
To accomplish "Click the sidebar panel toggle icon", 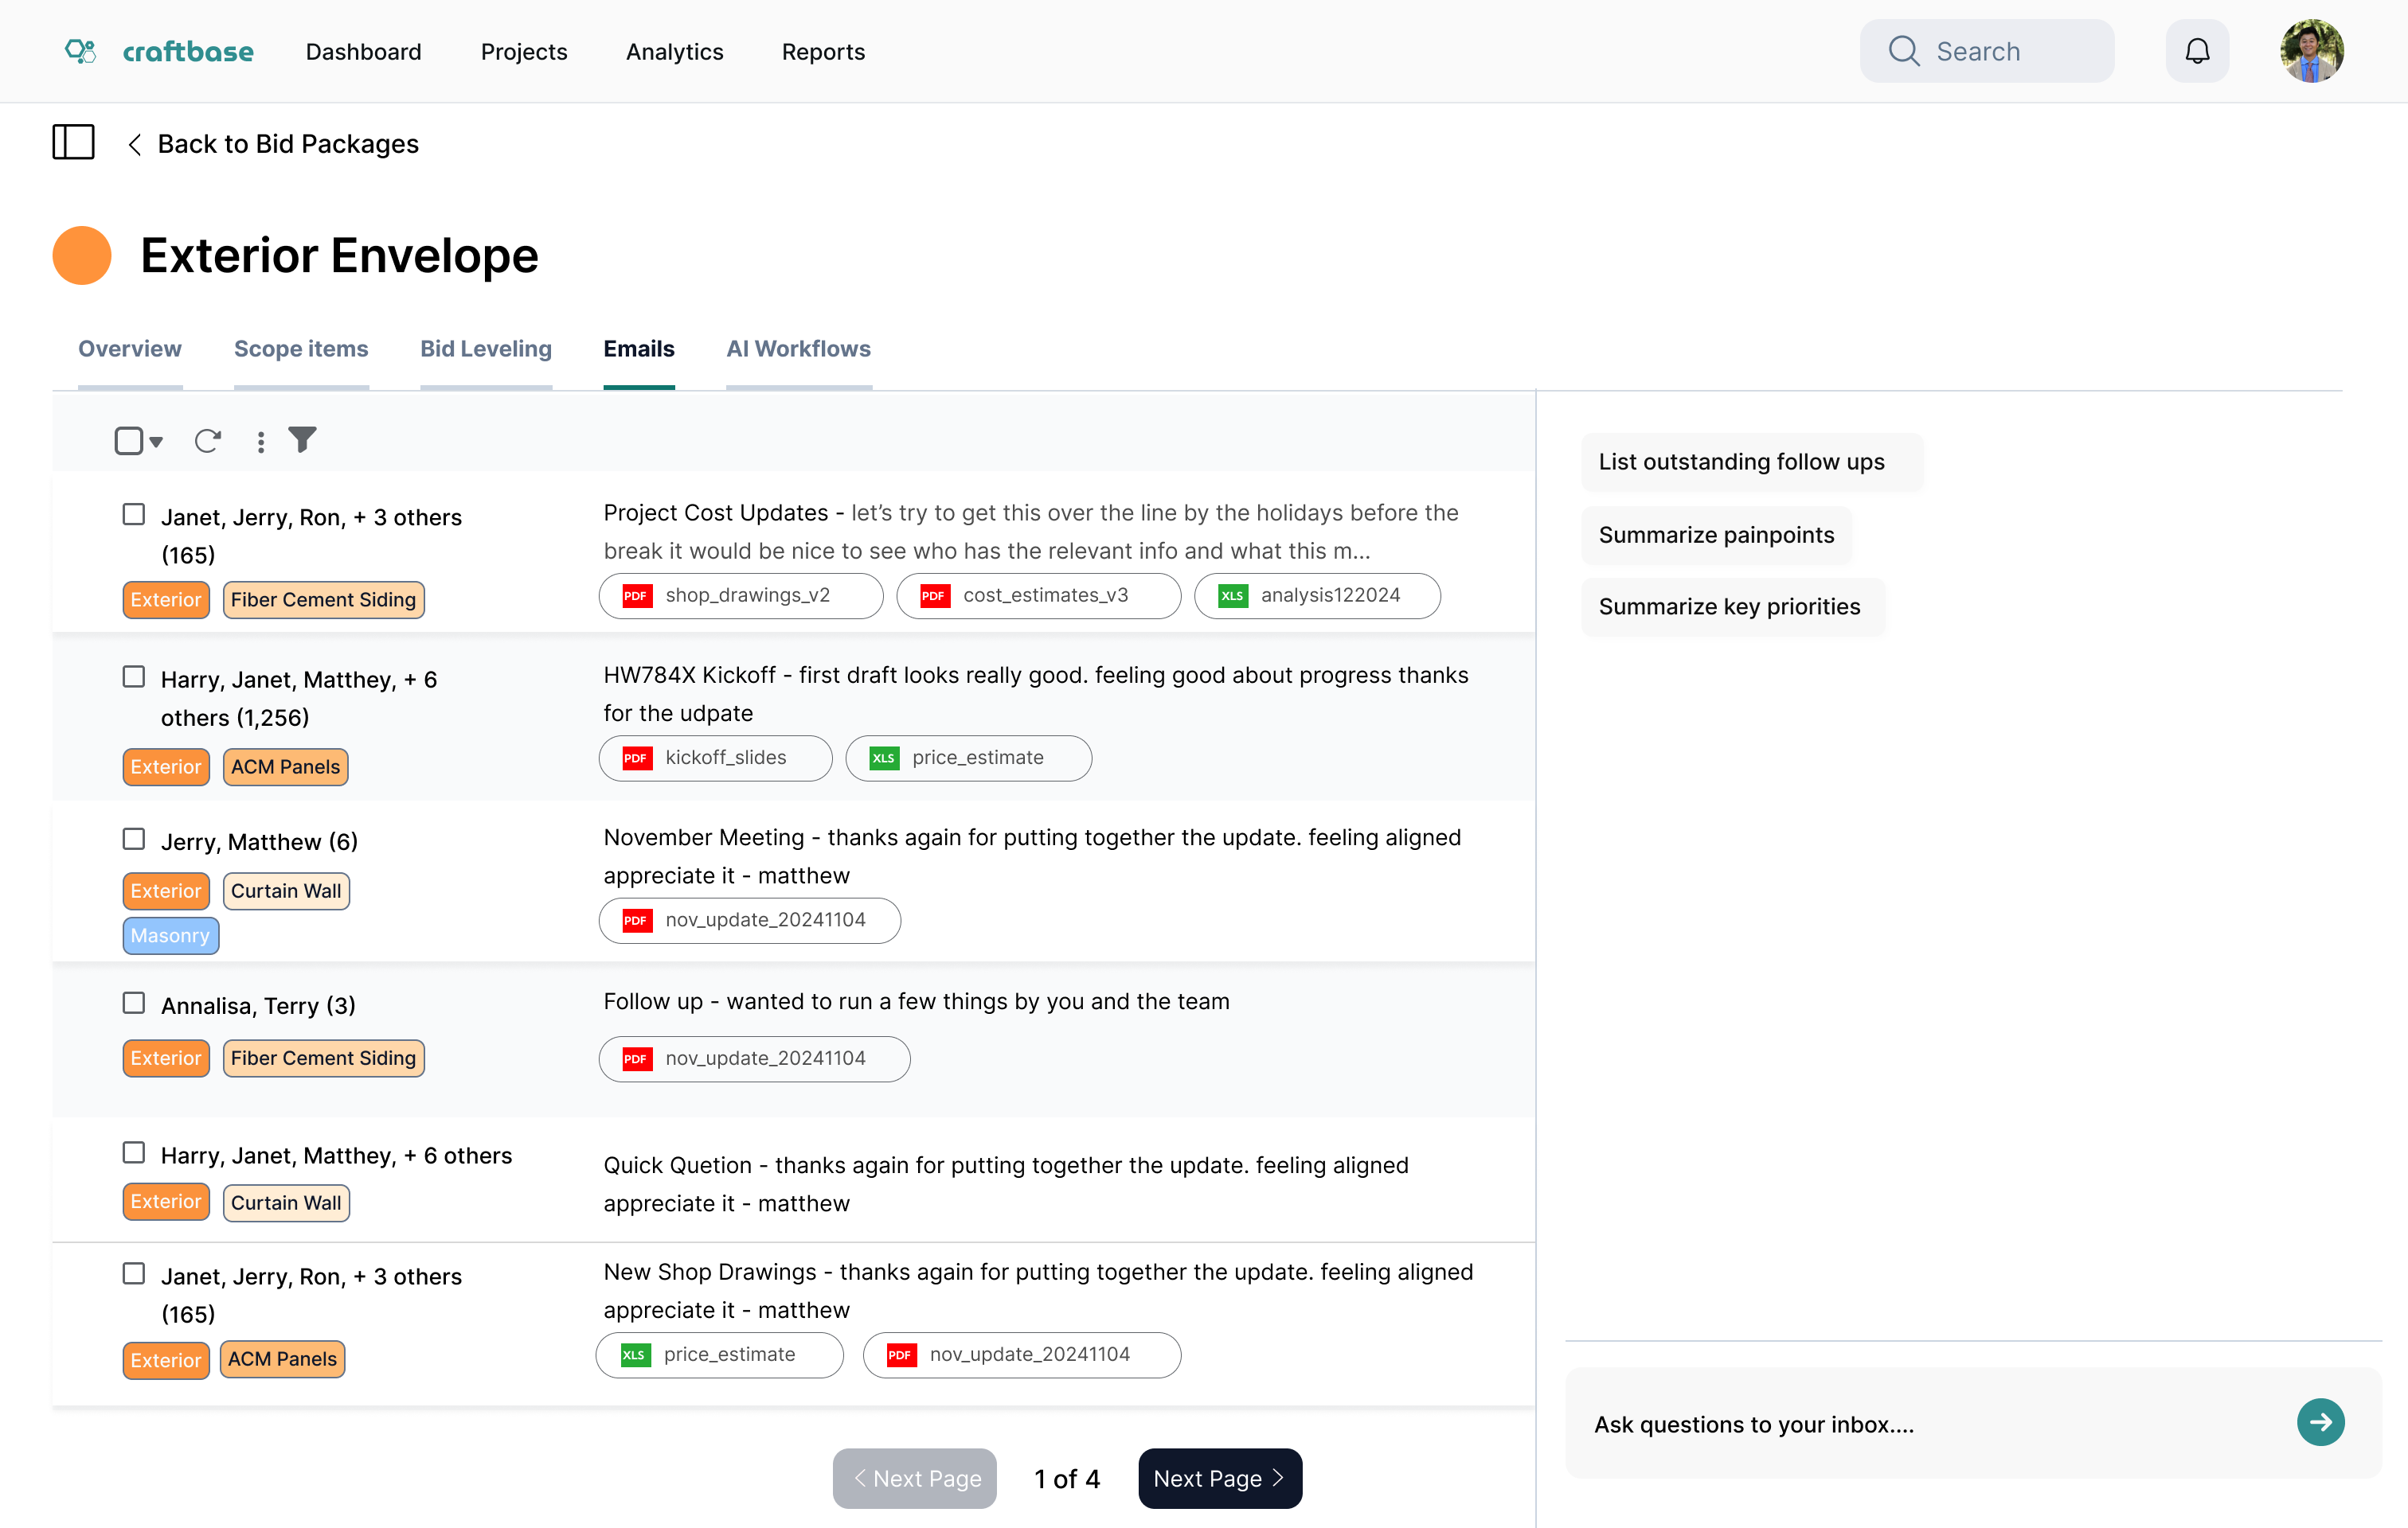I will click(x=73, y=143).
